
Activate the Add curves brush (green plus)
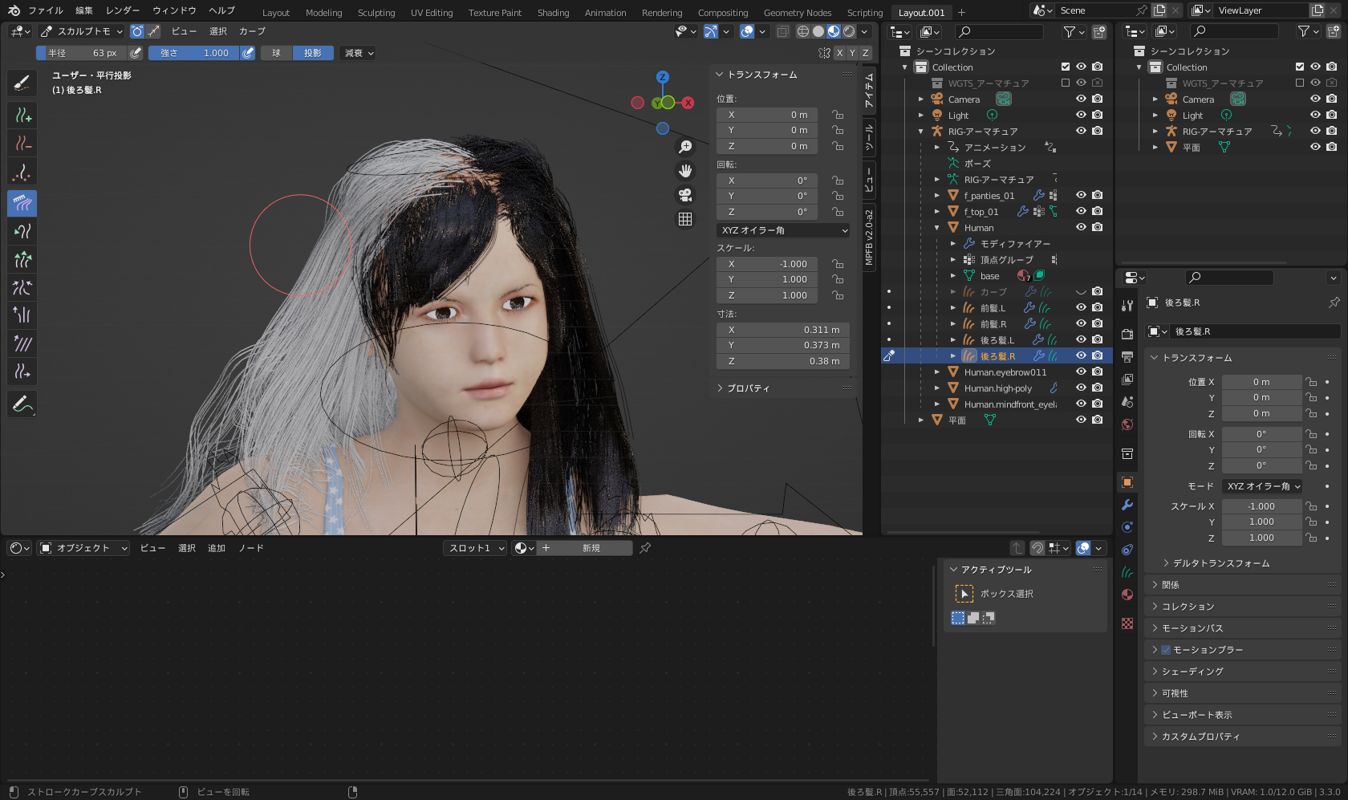22,115
